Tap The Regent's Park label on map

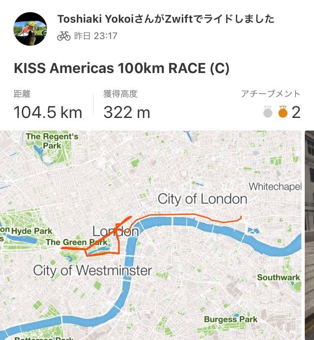click(52, 141)
